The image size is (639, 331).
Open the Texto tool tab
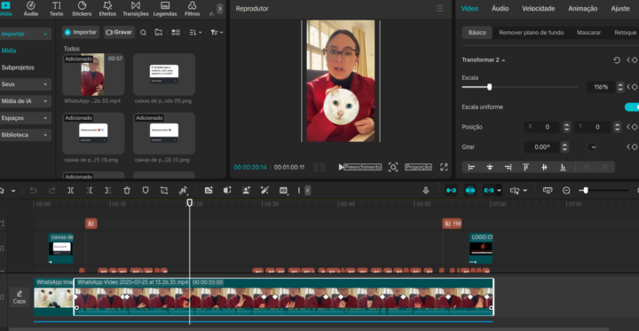[x=57, y=9]
